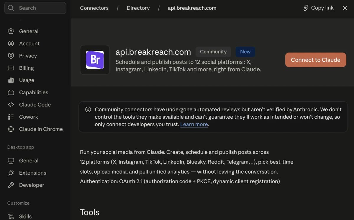Screen dimensions: 354x220
Task: Click the Claude in Chrome globe icon
Action: (11, 129)
